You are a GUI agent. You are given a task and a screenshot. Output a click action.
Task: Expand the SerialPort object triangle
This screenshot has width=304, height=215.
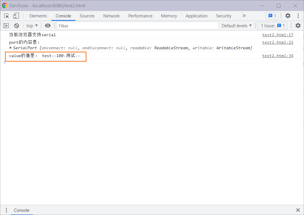tap(11, 48)
